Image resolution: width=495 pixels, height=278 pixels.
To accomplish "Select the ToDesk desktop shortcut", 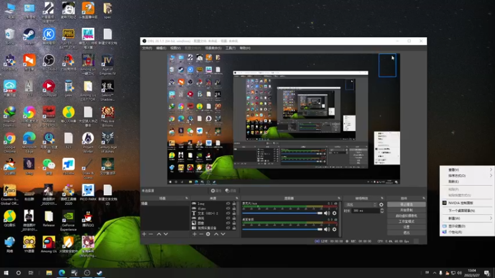I will 68,166.
